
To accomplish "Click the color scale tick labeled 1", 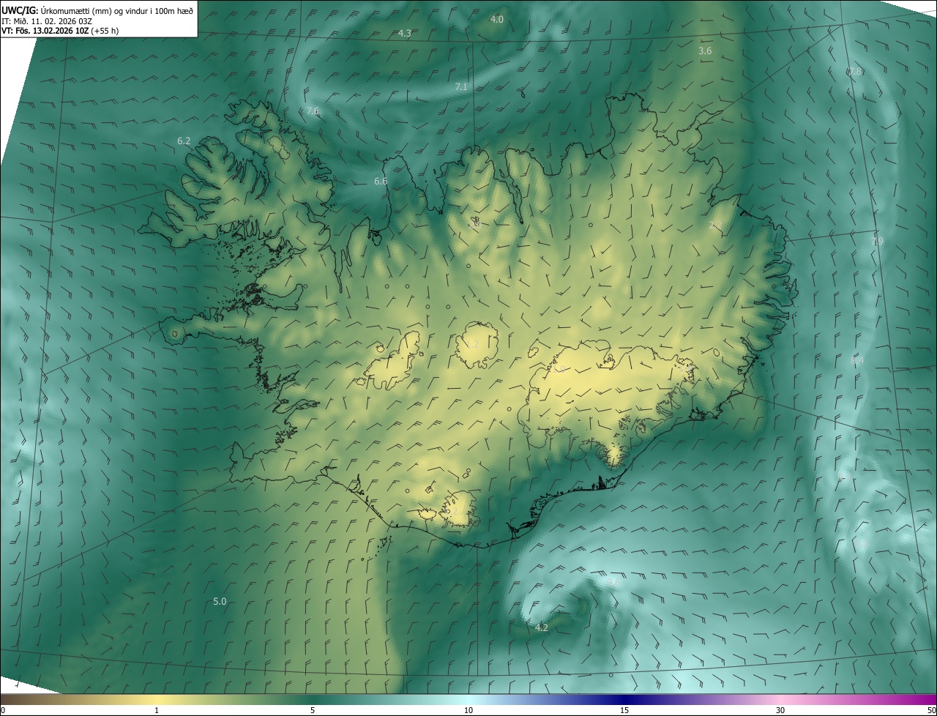I will [157, 710].
